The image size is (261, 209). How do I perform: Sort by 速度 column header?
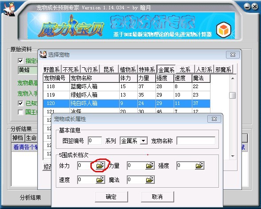point(183,78)
